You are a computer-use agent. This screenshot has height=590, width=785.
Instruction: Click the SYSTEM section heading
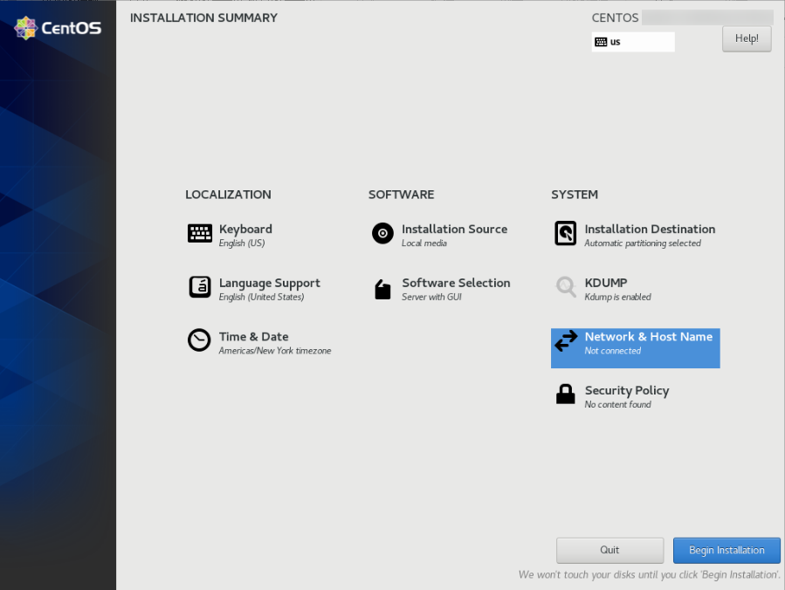pyautogui.click(x=575, y=195)
